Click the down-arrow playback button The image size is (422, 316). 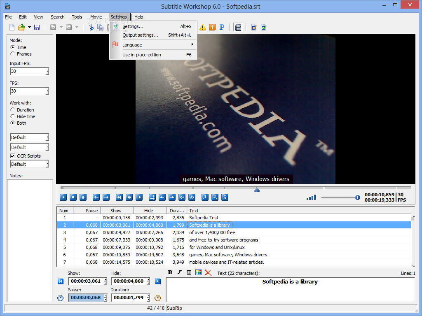click(x=83, y=197)
